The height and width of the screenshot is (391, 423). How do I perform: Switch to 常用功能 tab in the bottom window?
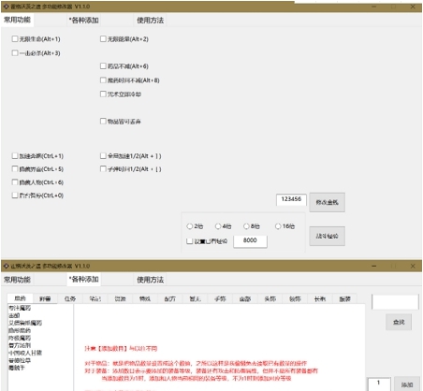click(17, 280)
